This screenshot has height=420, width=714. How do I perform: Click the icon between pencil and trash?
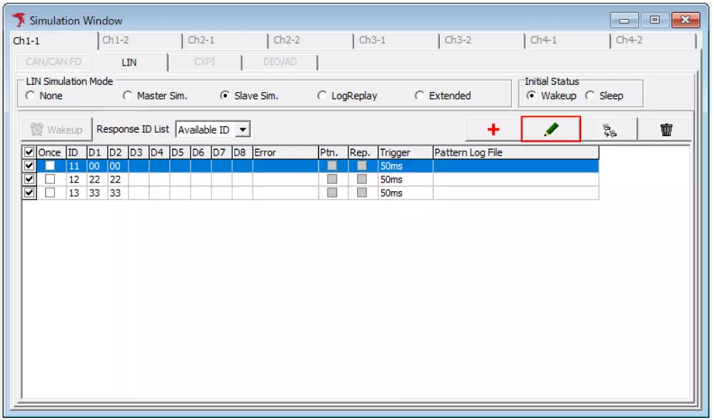(x=608, y=129)
